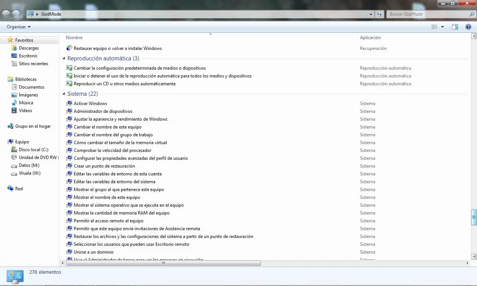
Task: Open Restaurar los archivos y las configuraciones del sistema
Action: 164,236
